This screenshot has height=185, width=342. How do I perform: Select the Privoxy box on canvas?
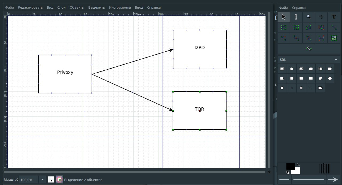click(65, 74)
